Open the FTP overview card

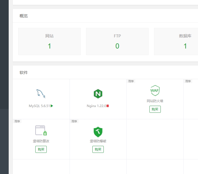point(117,41)
